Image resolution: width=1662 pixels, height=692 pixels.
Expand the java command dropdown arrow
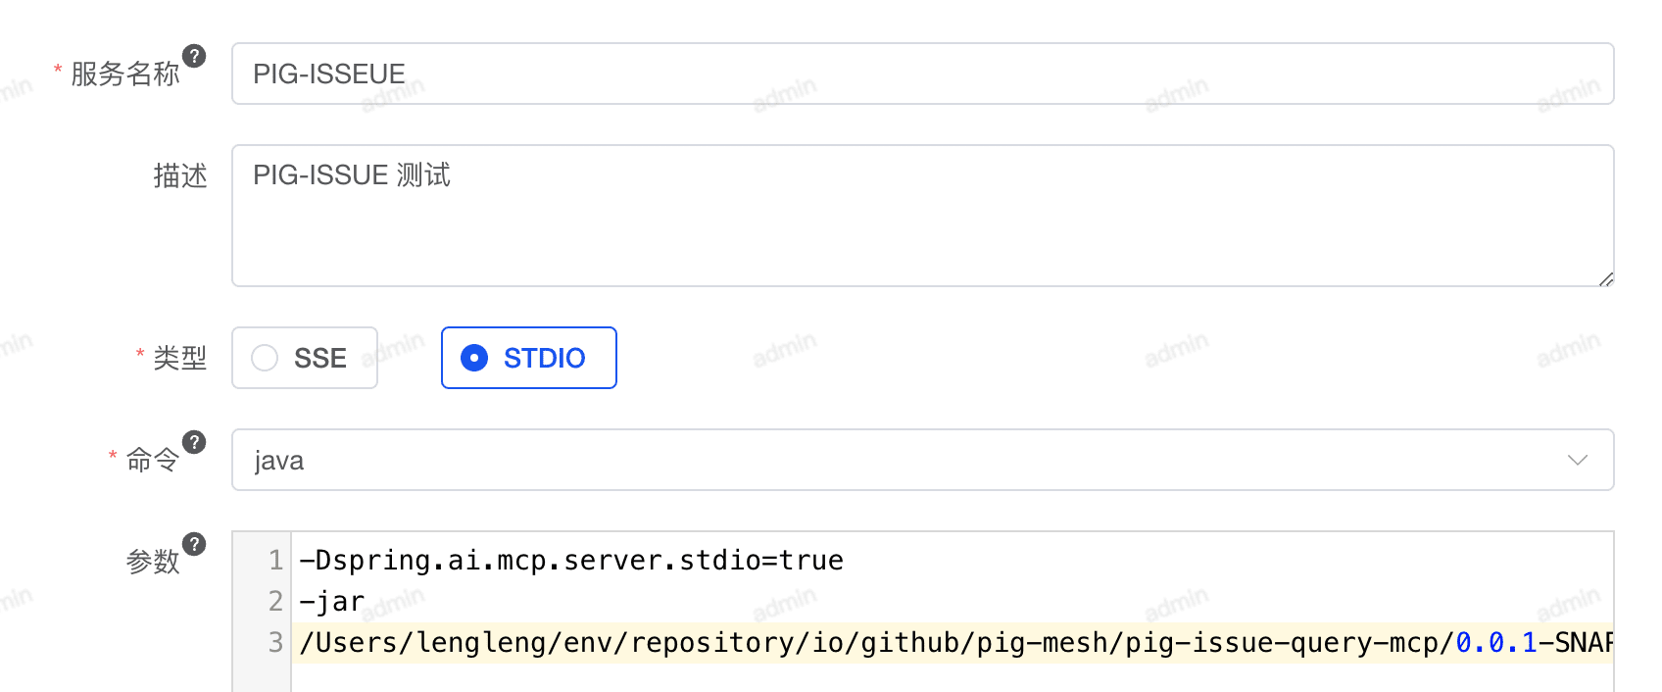[x=1577, y=460]
